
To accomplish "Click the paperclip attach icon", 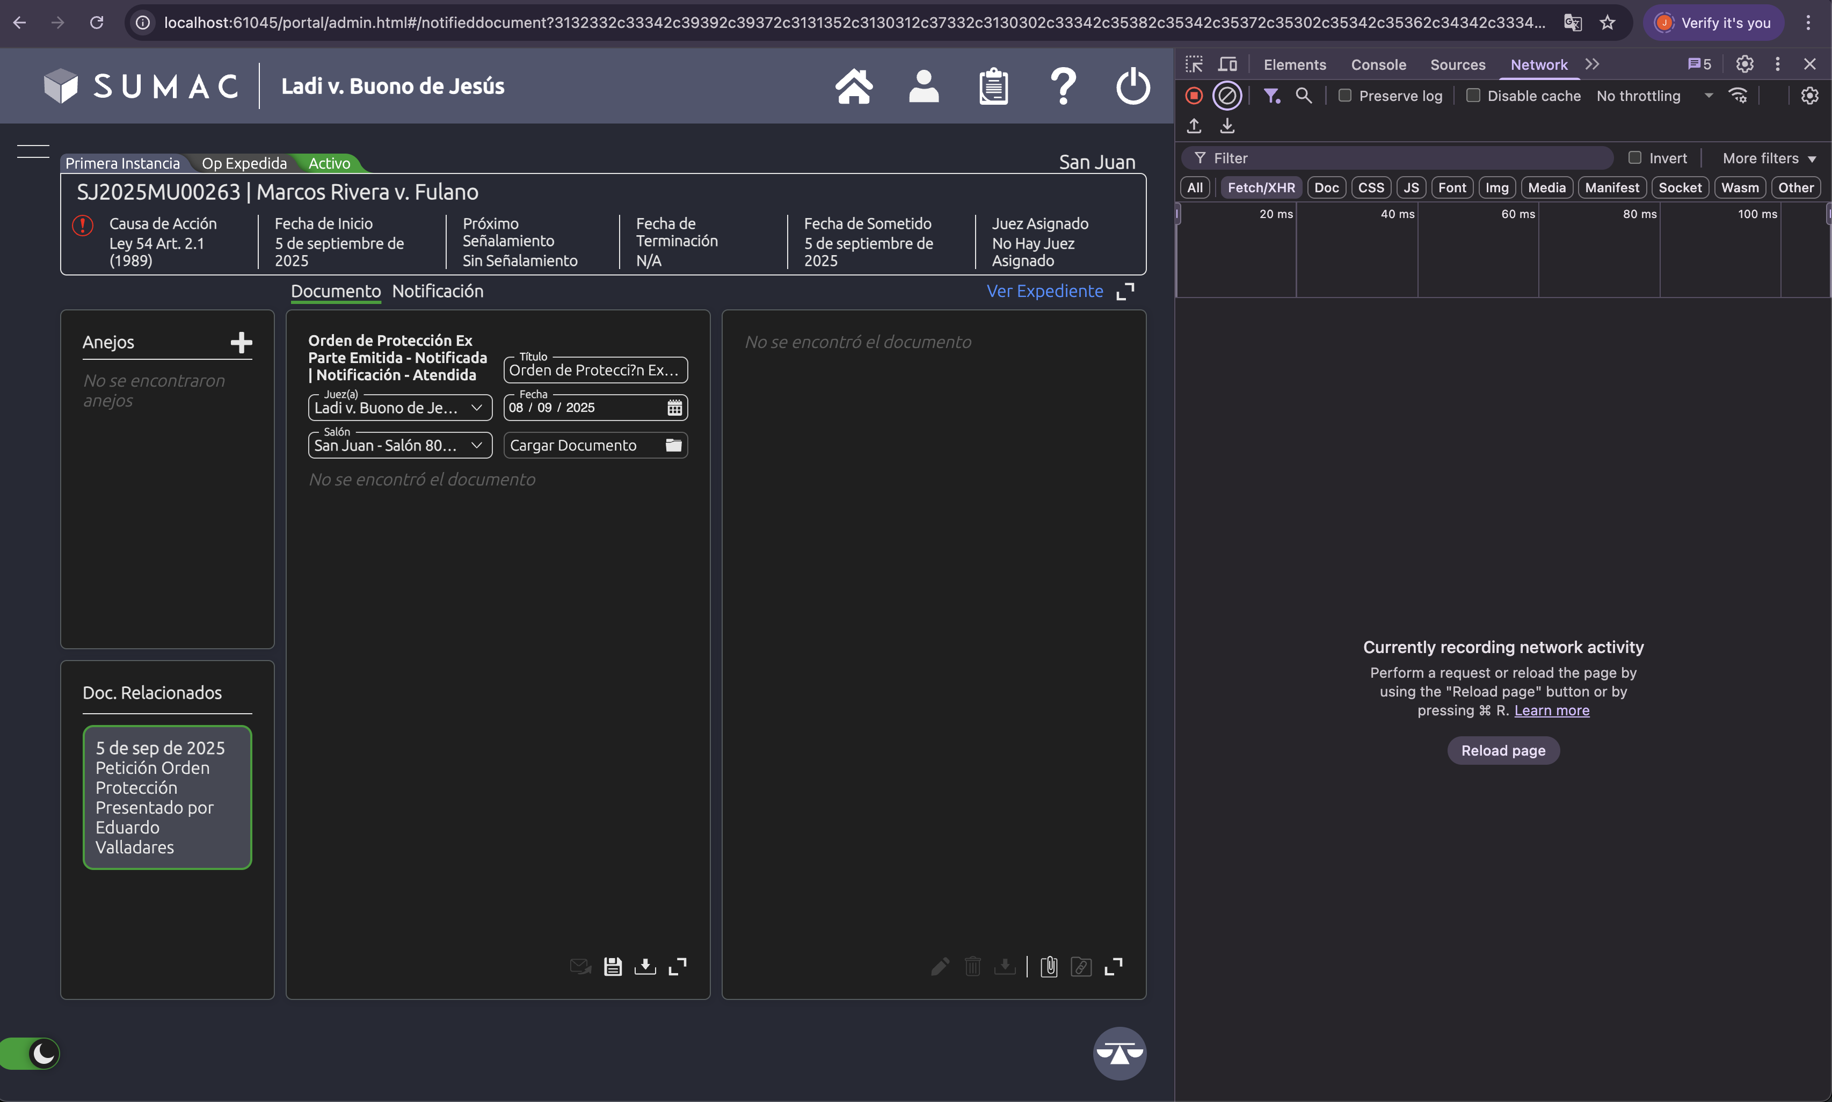I will click(x=1049, y=966).
